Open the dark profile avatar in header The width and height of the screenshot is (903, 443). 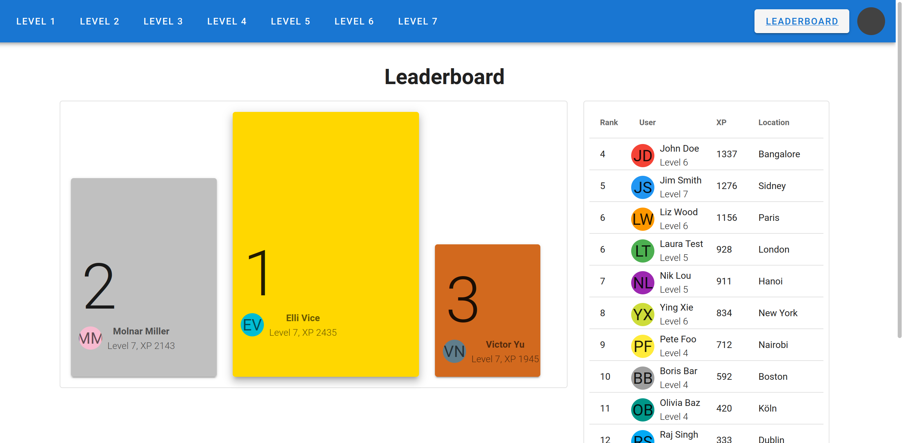point(871,21)
